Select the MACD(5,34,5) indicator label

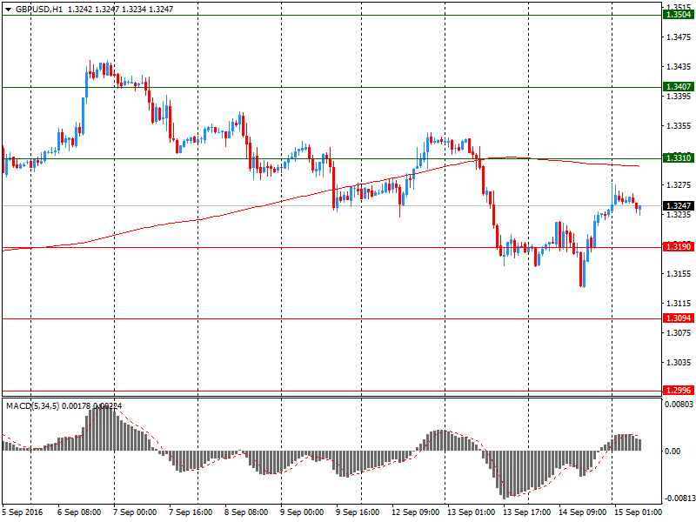click(32, 405)
